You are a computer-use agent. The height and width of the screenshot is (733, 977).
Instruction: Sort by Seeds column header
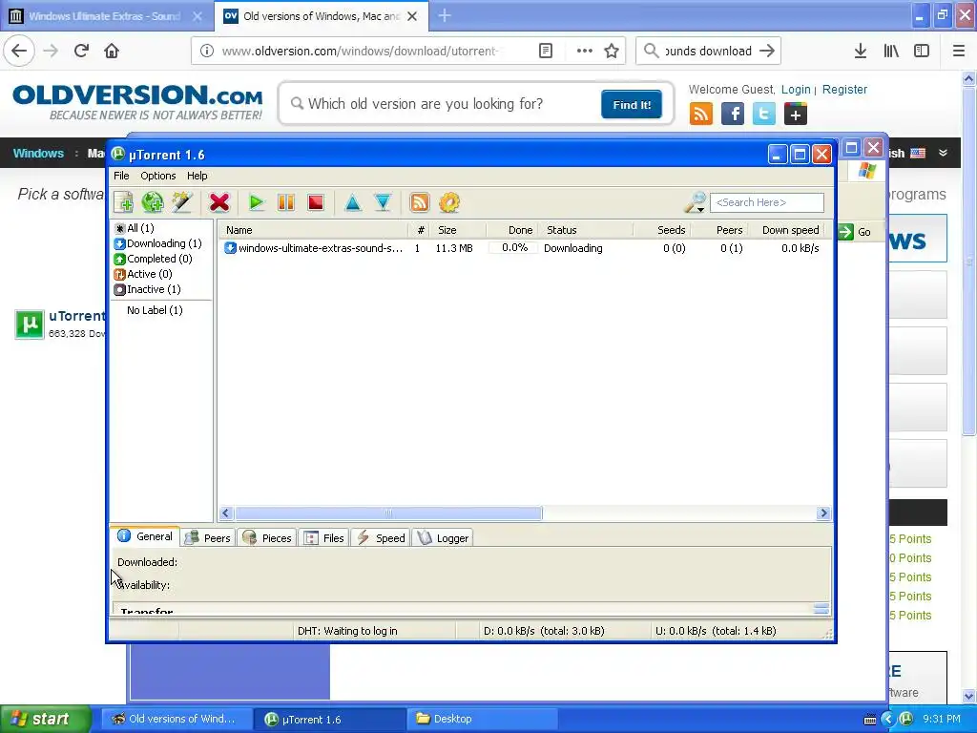[662, 230]
